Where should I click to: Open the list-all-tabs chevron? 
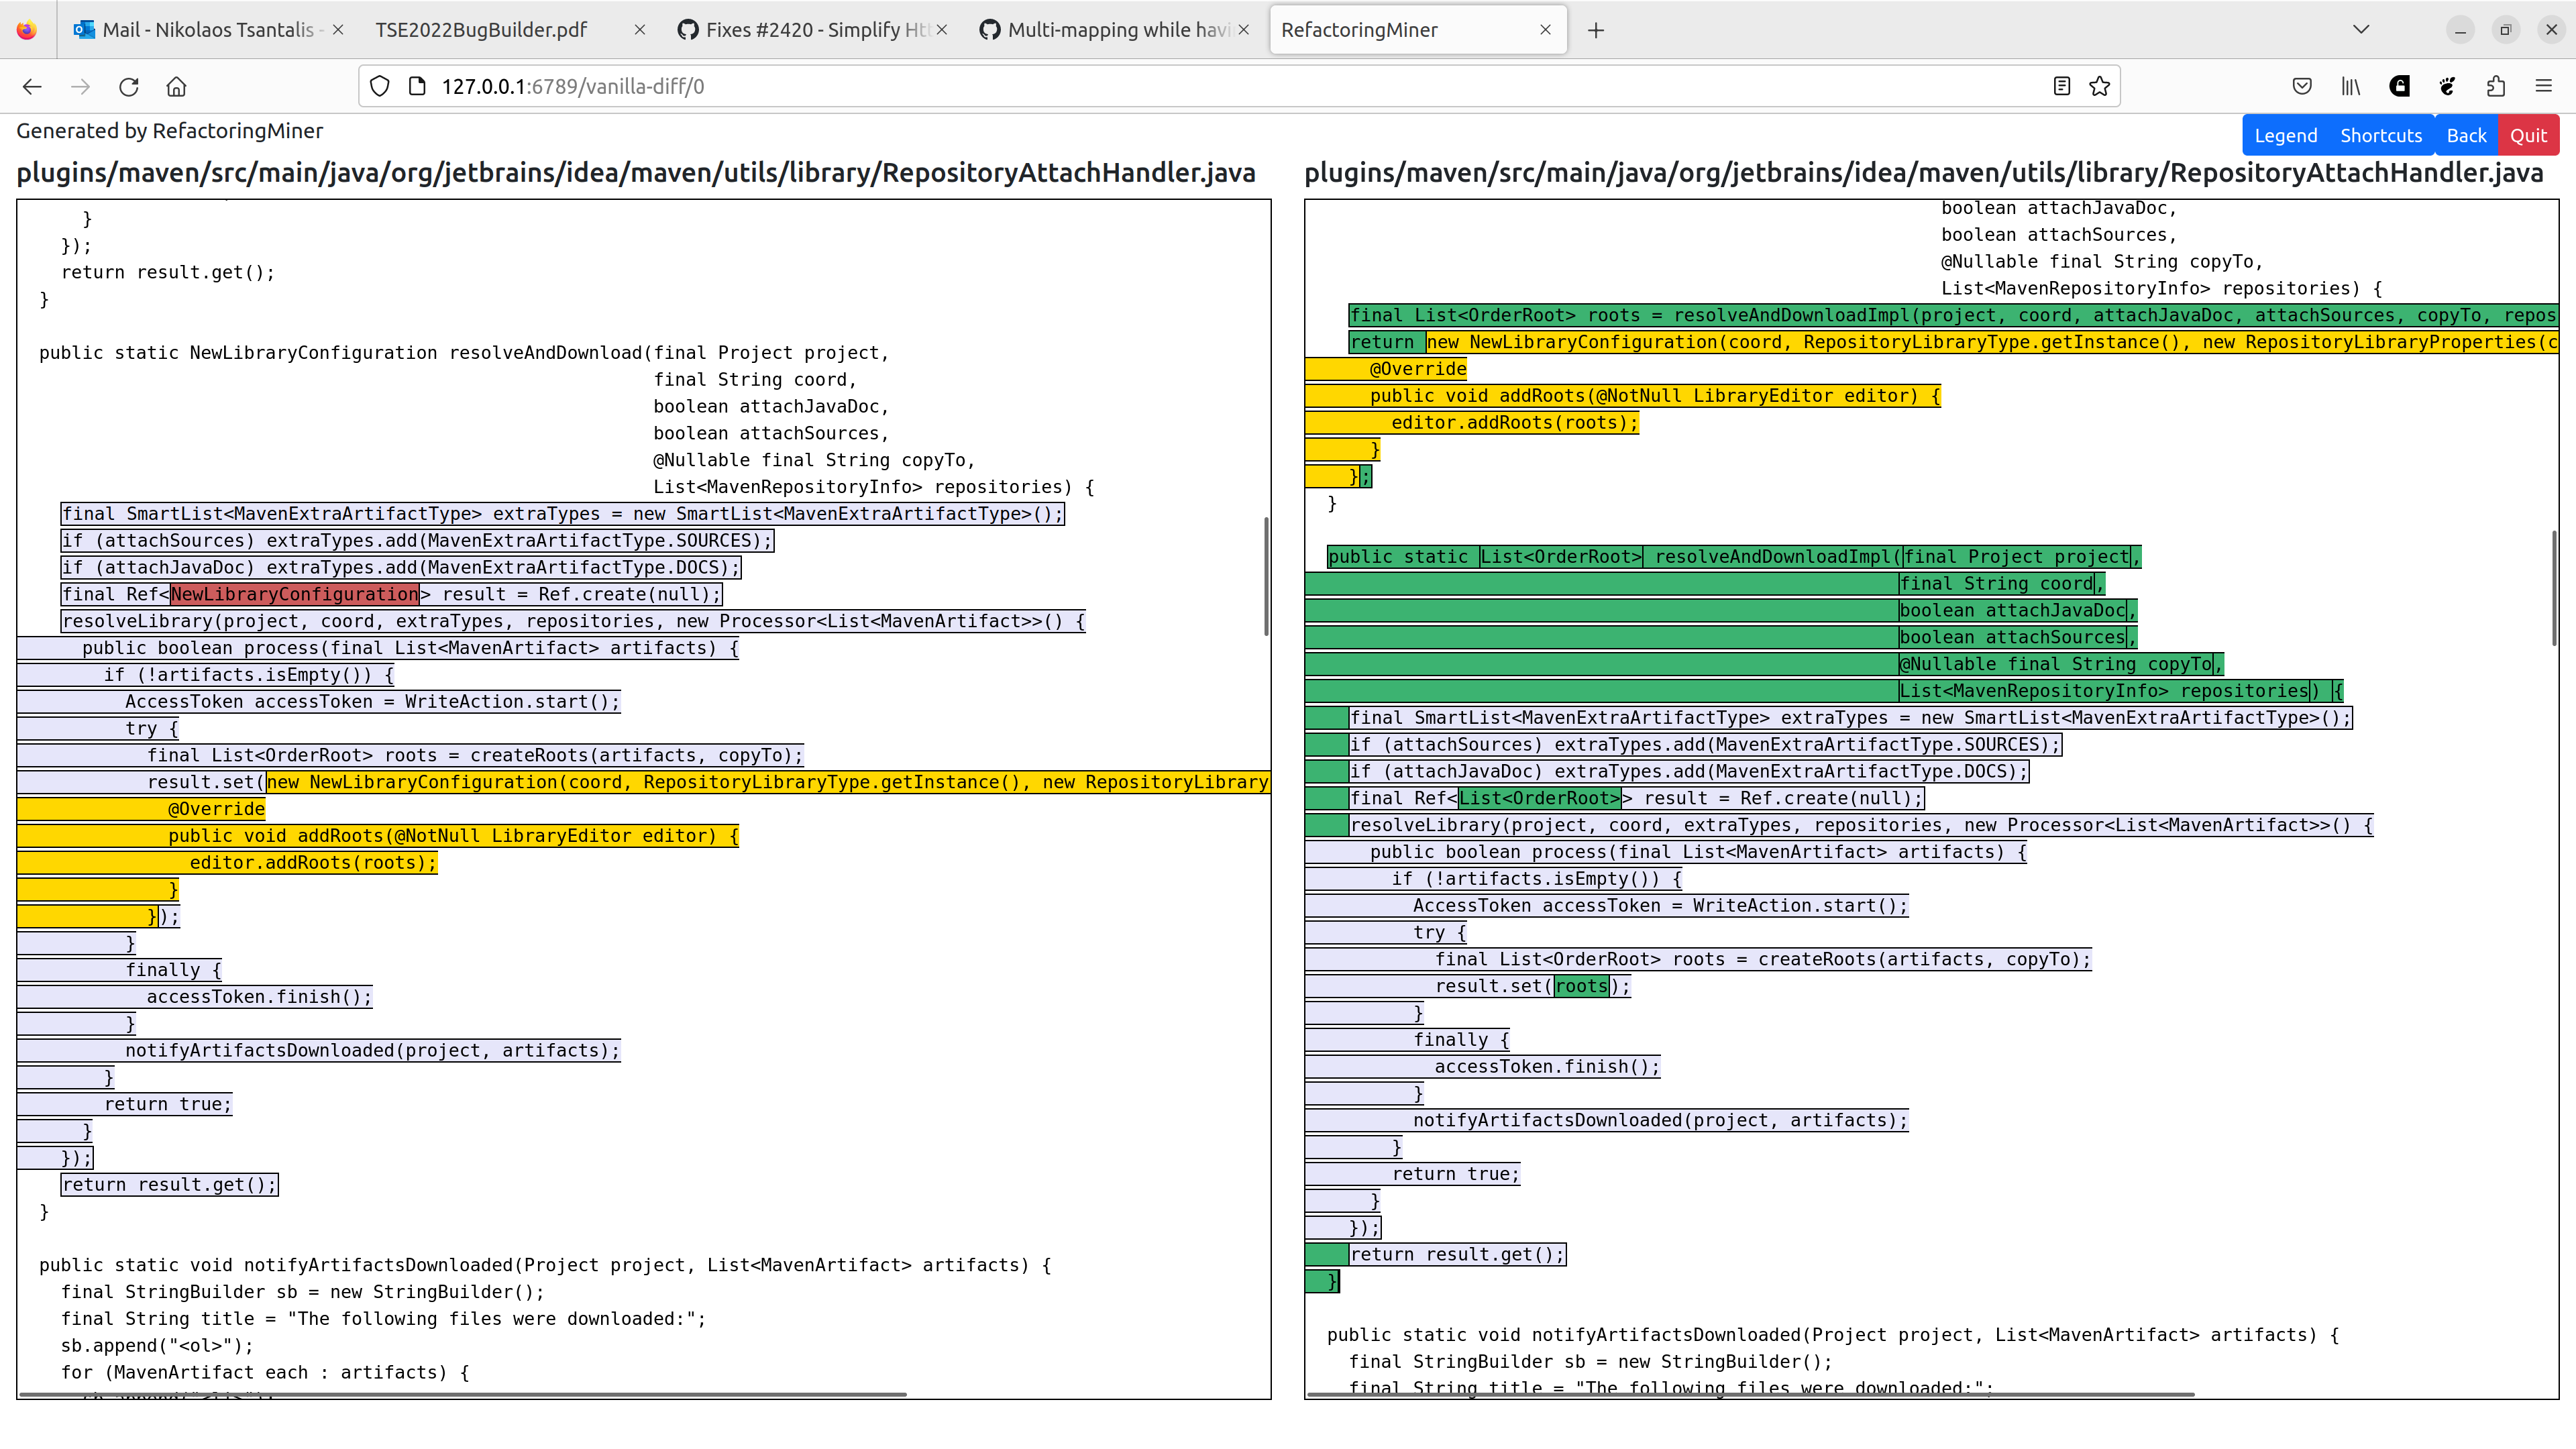2361,29
